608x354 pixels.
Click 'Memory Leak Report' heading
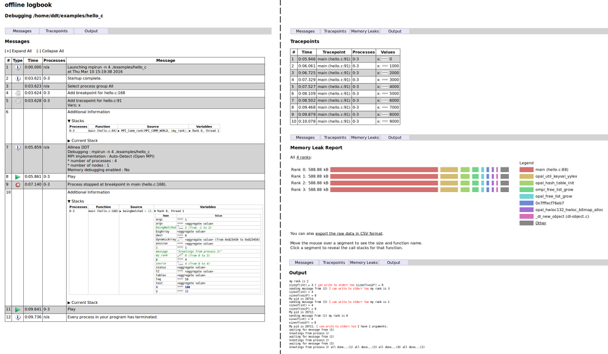[316, 148]
